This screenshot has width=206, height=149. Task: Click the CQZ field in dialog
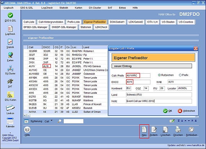coord(146,88)
